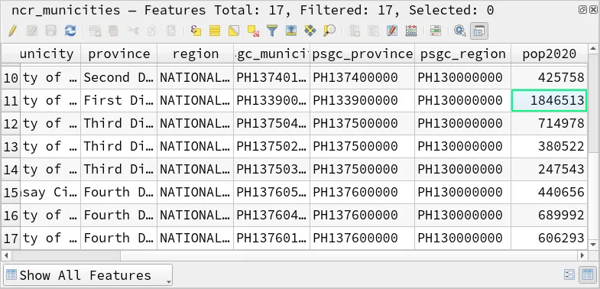
Task: Select row number 13 header
Action: tap(11, 147)
